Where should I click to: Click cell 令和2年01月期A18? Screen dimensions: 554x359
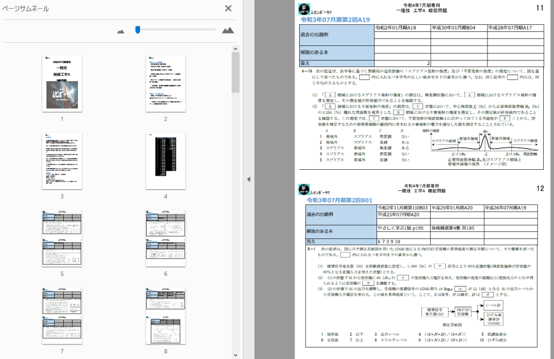point(403,28)
